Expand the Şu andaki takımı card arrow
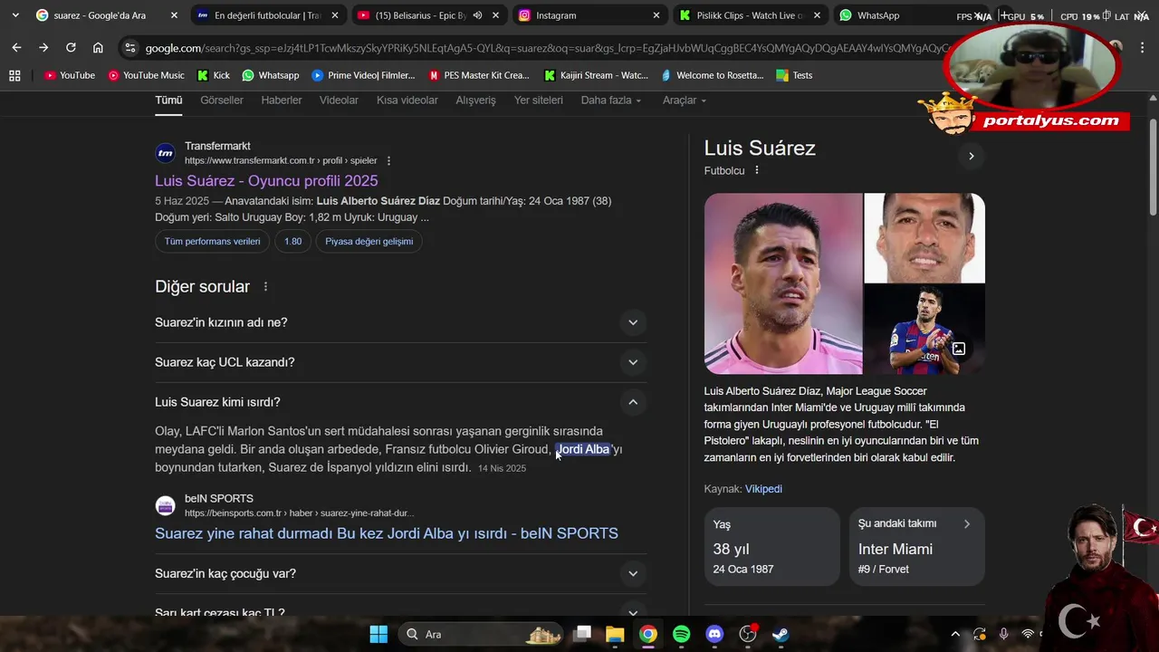The image size is (1159, 652). pos(967,523)
